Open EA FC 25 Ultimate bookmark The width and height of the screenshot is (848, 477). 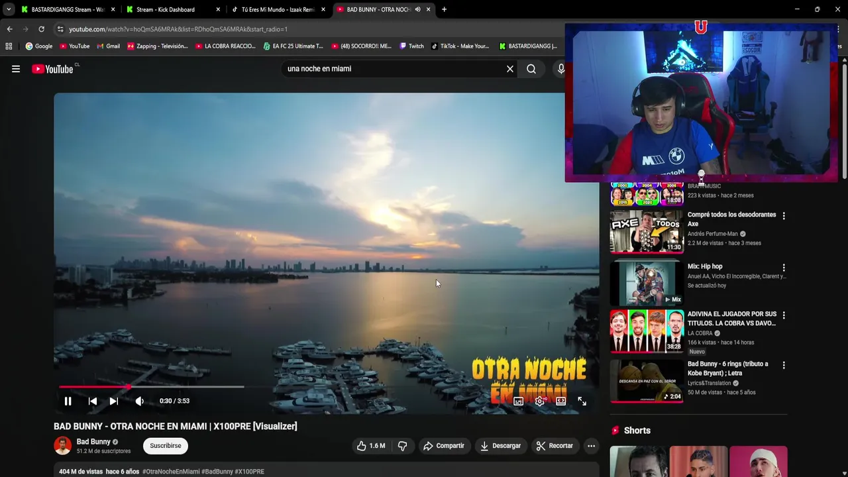click(x=293, y=46)
